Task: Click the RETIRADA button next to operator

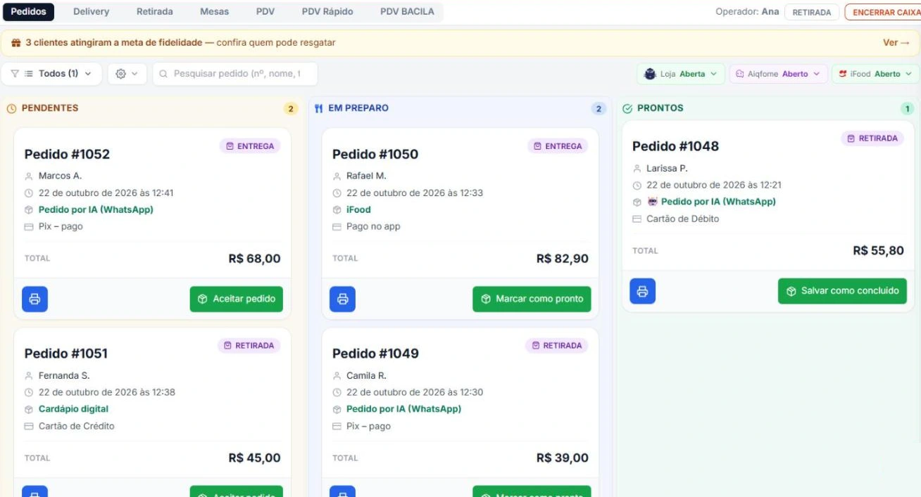Action: click(x=812, y=12)
